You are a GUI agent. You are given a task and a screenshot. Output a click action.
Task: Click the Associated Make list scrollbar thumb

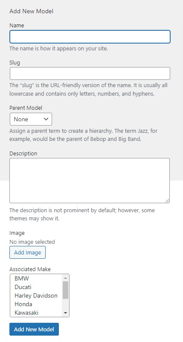pyautogui.click(x=65, y=290)
